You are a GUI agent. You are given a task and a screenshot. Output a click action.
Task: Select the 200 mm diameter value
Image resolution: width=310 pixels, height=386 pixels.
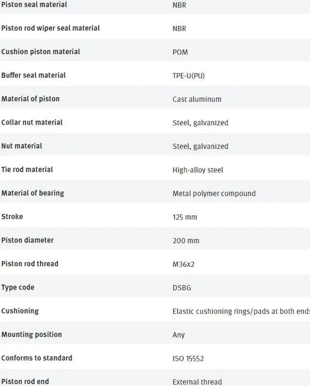[186, 241]
